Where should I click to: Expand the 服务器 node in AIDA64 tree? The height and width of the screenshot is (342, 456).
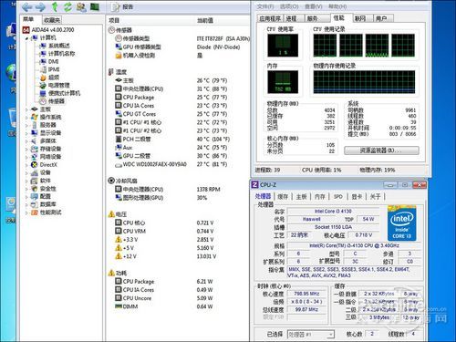(x=26, y=125)
